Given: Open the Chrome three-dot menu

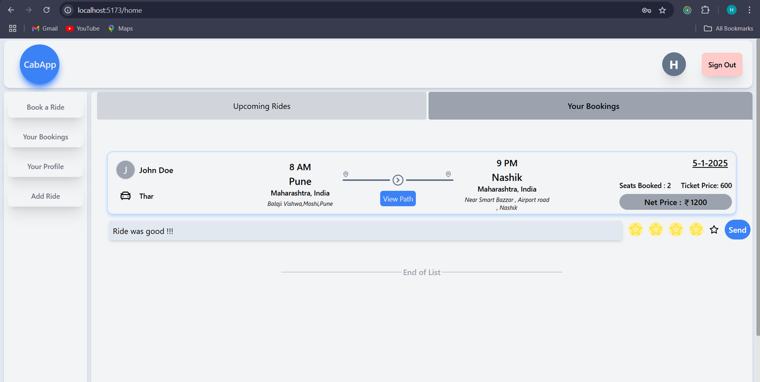Looking at the screenshot, I should point(750,10).
